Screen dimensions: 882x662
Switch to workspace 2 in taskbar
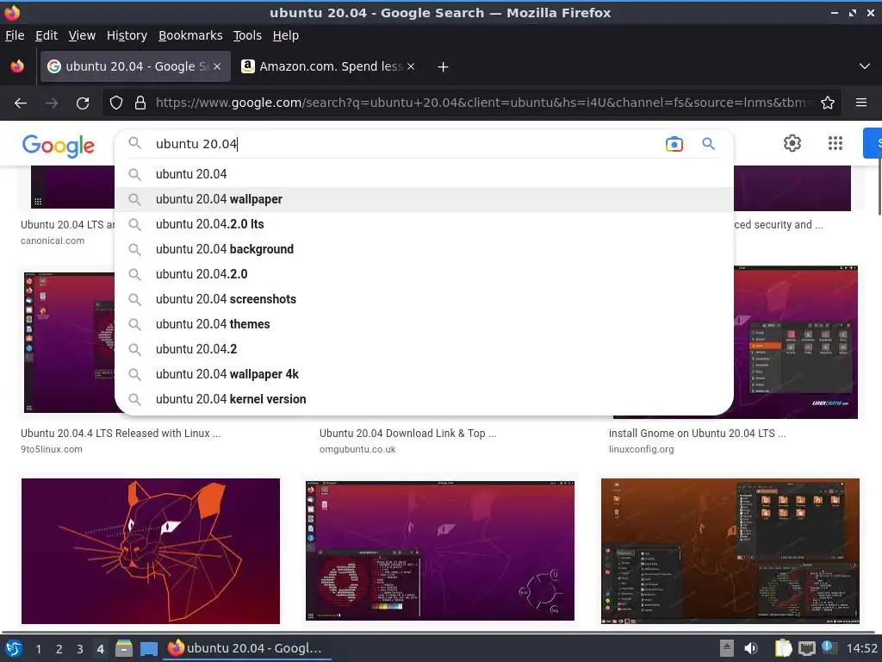tap(59, 649)
